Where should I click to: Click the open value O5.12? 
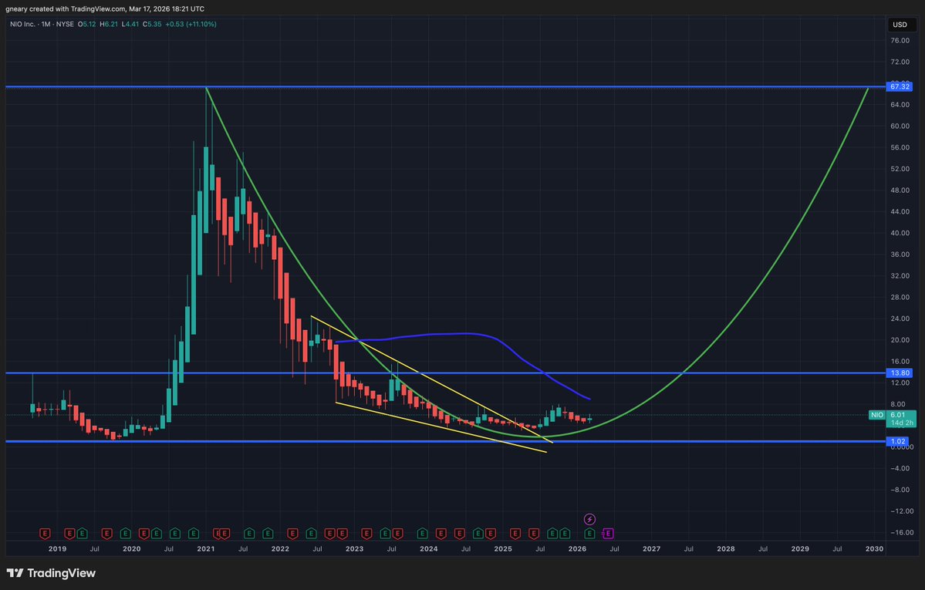86,24
